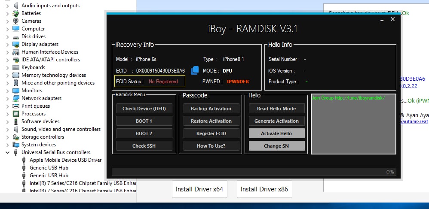The image size is (429, 209).
Task: Click the Computer monitor icon
Action: coord(16,29)
